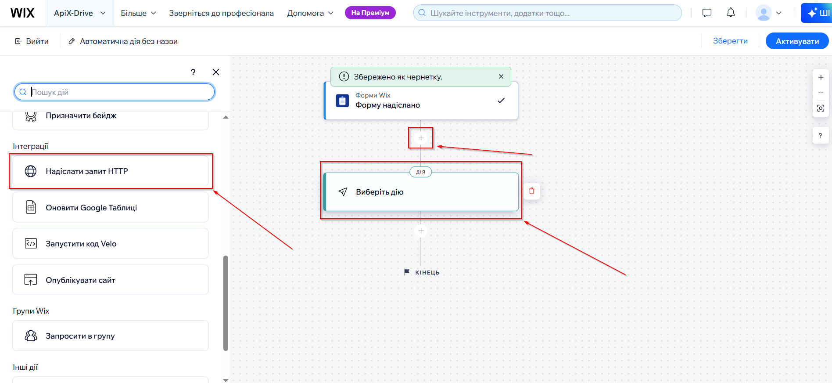Open the notifications bell
Viewport: 832px width, 383px height.
[x=731, y=13]
